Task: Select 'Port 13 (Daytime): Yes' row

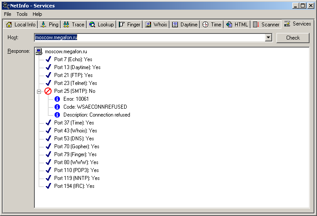Action: 77,67
